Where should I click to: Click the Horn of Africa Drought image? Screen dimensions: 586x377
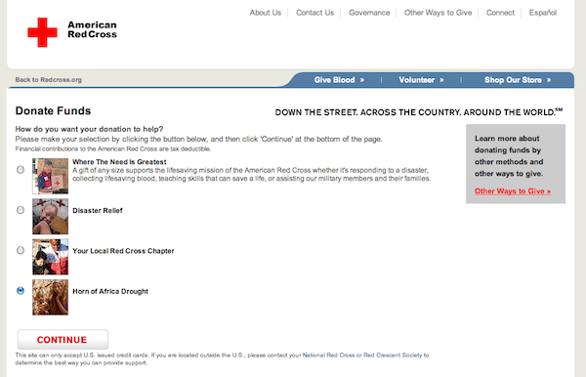[x=50, y=297]
